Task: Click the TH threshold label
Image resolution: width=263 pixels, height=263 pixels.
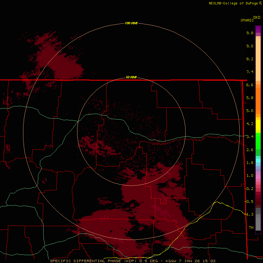Action: (251, 228)
